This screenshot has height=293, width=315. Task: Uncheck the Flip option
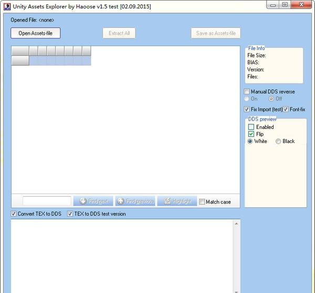coord(251,134)
